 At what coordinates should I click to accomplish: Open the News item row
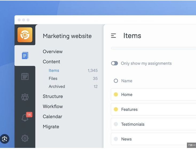tap(153, 139)
